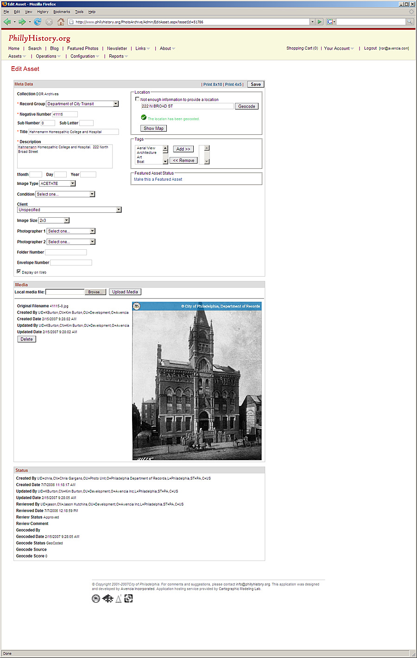Click the Upload Media button

pyautogui.click(x=125, y=292)
